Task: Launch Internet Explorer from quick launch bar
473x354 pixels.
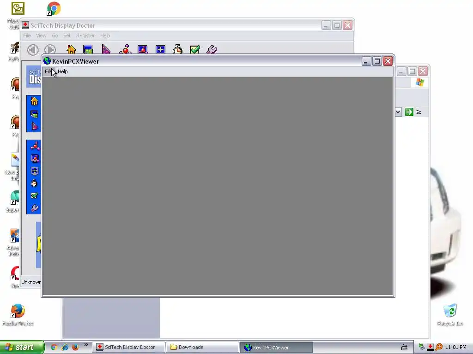Action: pos(65,347)
